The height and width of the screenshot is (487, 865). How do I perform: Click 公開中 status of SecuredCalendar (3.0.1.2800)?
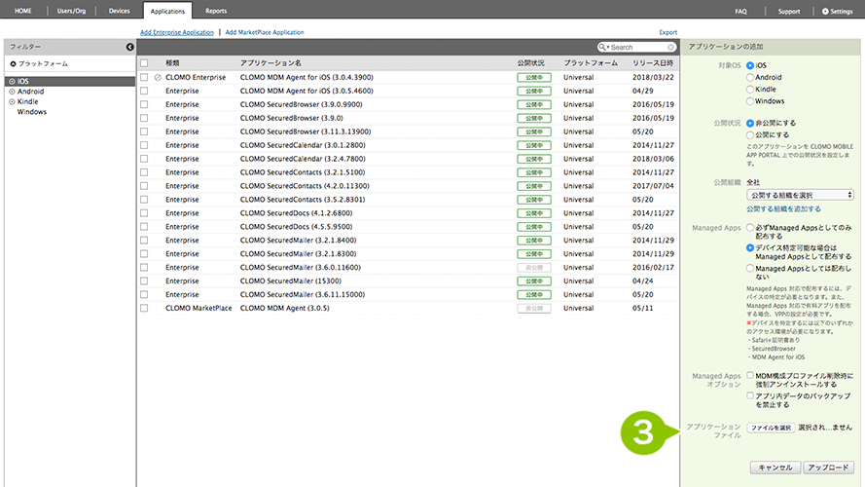(x=534, y=145)
